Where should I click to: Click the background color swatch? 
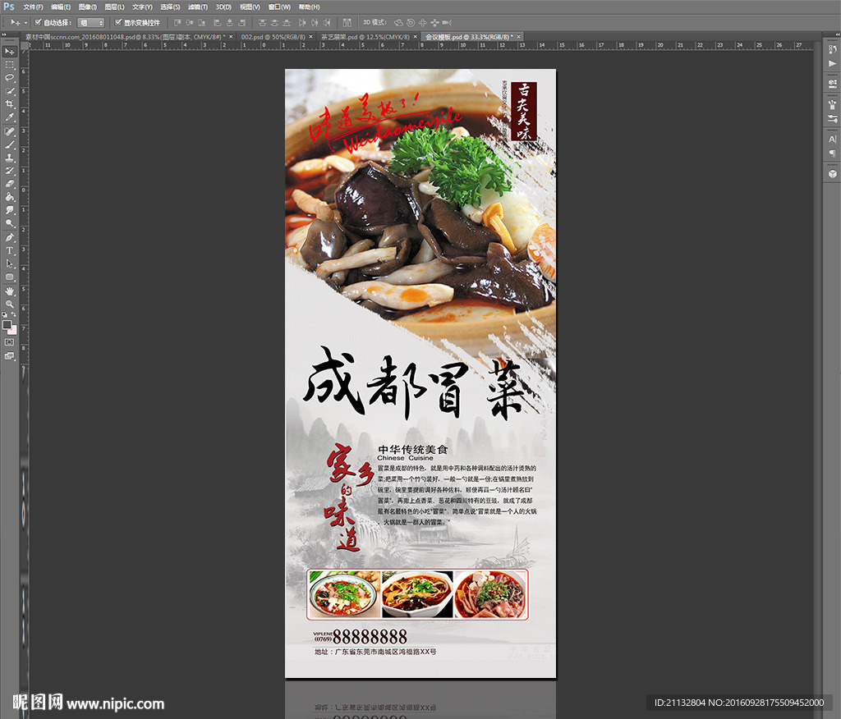click(x=13, y=330)
